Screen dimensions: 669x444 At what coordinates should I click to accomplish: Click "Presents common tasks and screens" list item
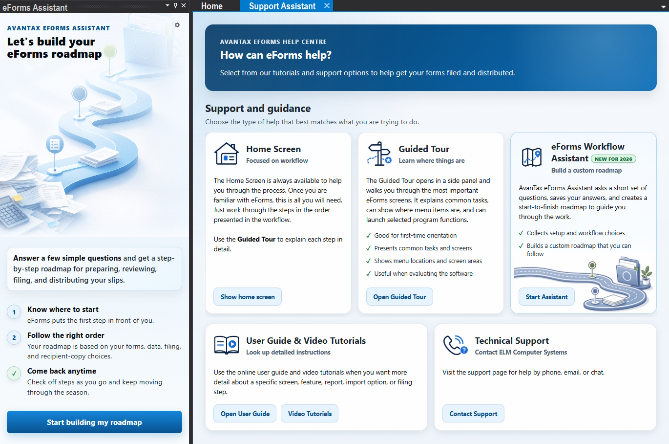423,248
